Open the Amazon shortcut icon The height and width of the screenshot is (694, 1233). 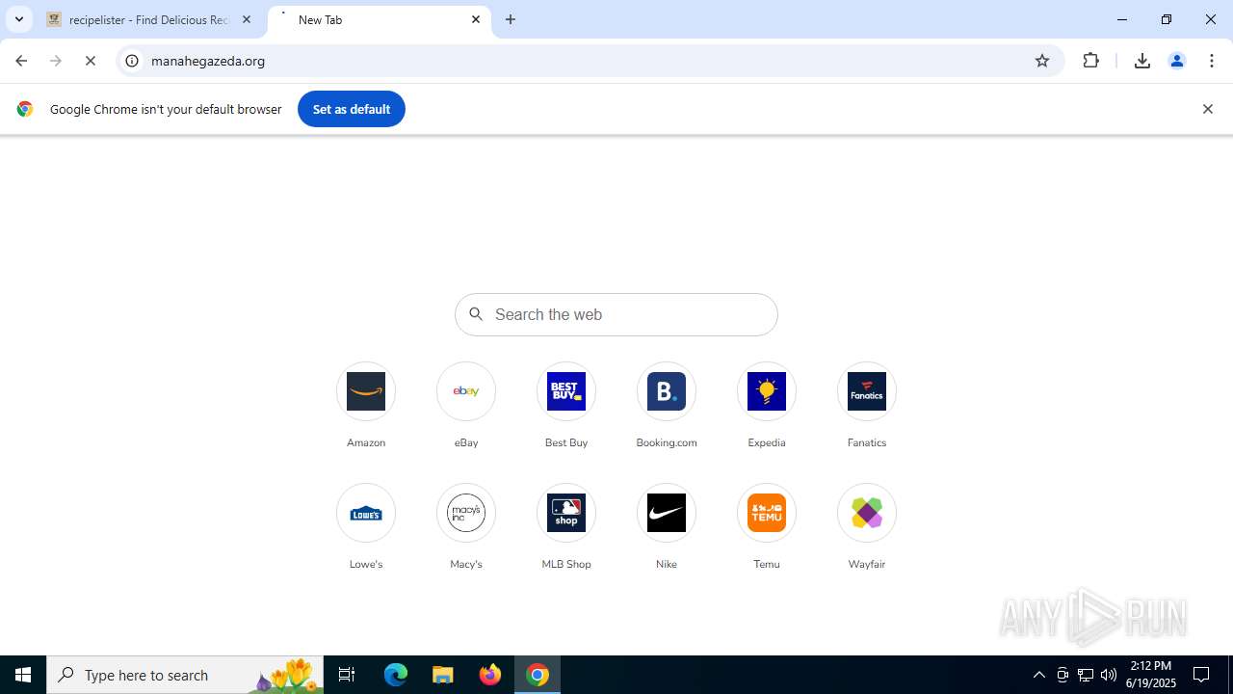[366, 391]
